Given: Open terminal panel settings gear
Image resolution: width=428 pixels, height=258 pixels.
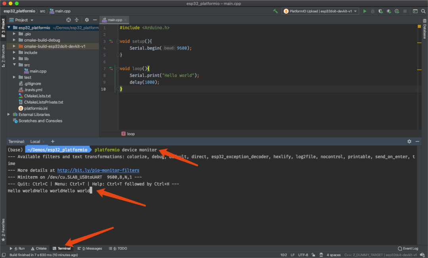Looking at the screenshot, I should click(x=409, y=141).
